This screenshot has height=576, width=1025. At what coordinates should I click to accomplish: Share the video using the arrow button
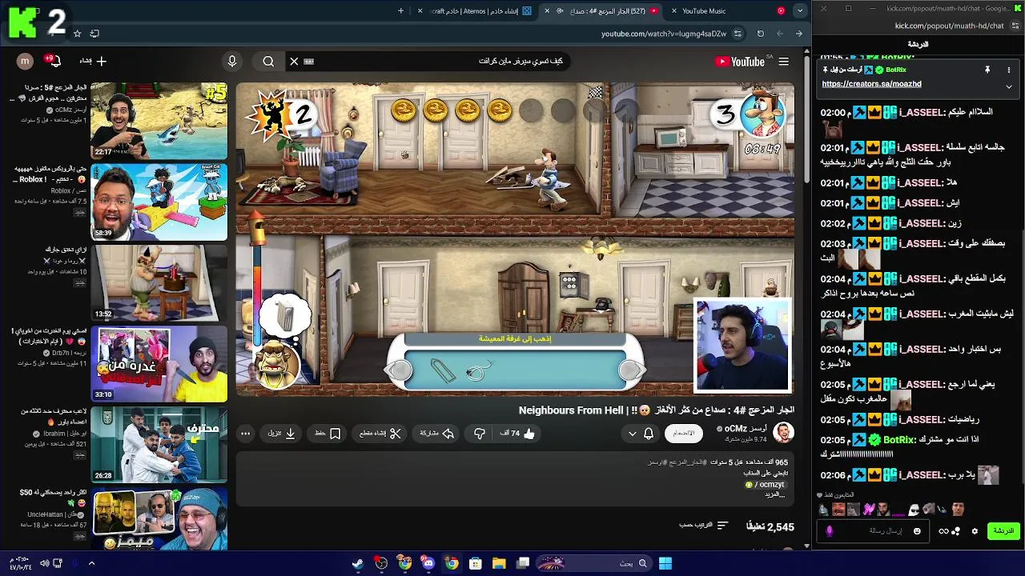click(437, 433)
